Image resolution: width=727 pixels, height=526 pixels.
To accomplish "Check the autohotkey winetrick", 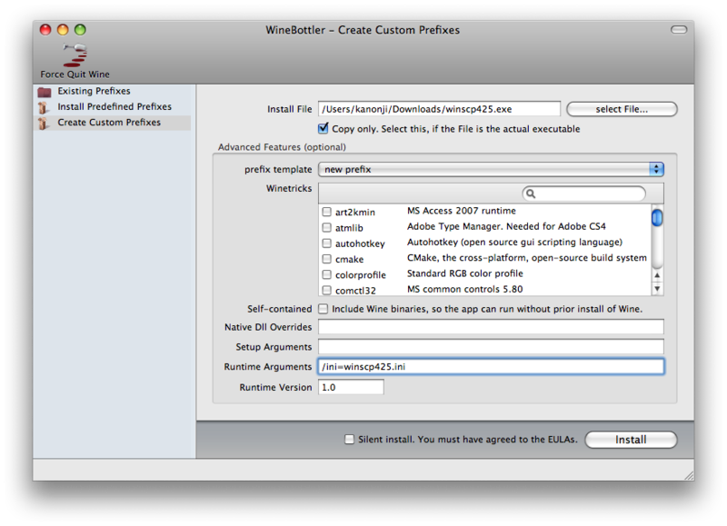I will (x=327, y=243).
